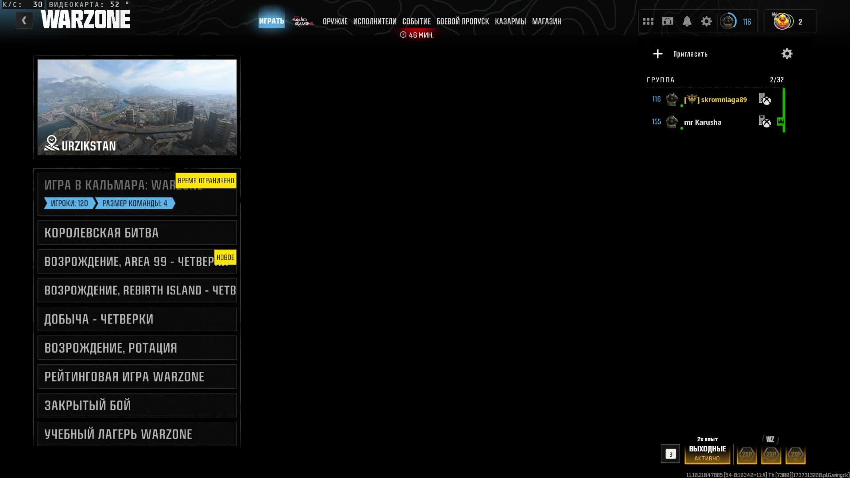This screenshot has width=850, height=478.
Task: Open Squid Game event logo tab
Action: pos(302,21)
